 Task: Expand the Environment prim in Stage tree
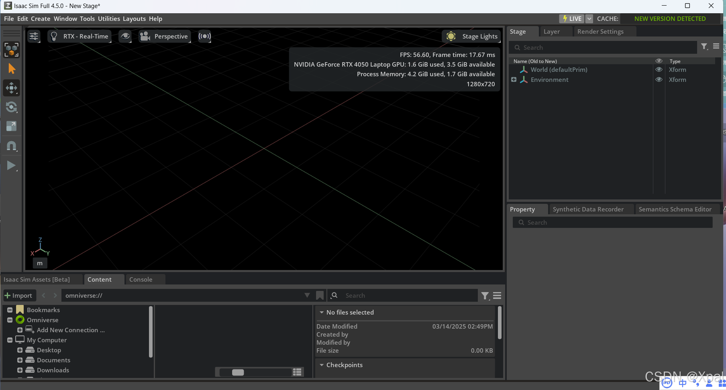(514, 79)
